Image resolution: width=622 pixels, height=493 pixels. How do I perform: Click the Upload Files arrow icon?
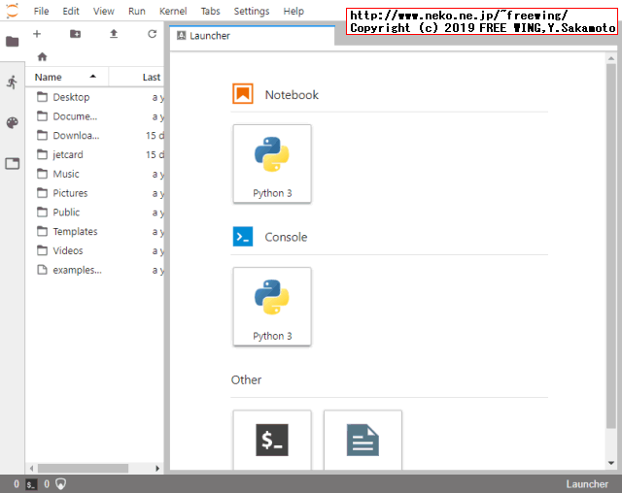[114, 34]
